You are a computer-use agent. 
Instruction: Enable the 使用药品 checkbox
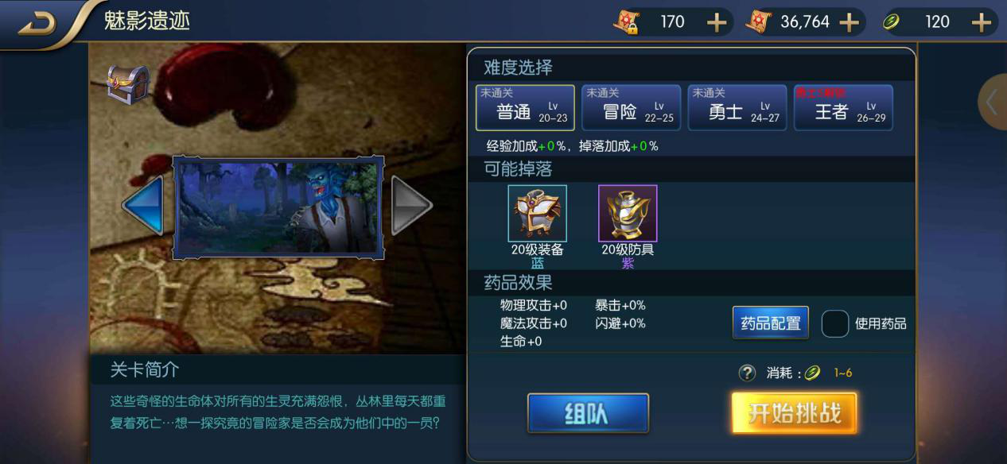pyautogui.click(x=834, y=323)
